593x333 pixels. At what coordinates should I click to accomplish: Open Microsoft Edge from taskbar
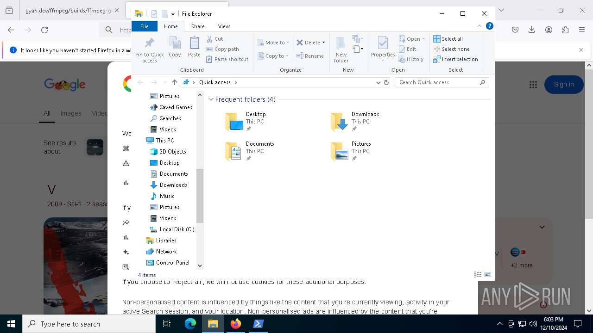pos(190,324)
